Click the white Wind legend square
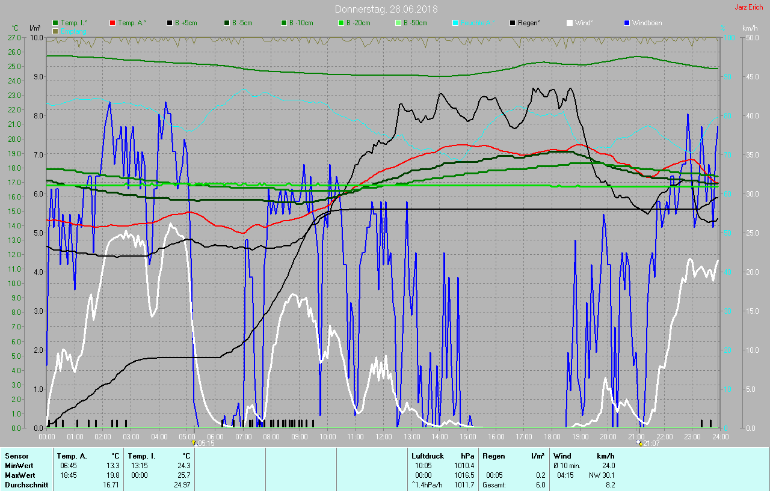 click(570, 23)
